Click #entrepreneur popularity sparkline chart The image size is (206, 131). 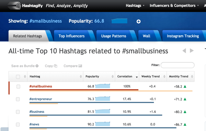point(103,98)
